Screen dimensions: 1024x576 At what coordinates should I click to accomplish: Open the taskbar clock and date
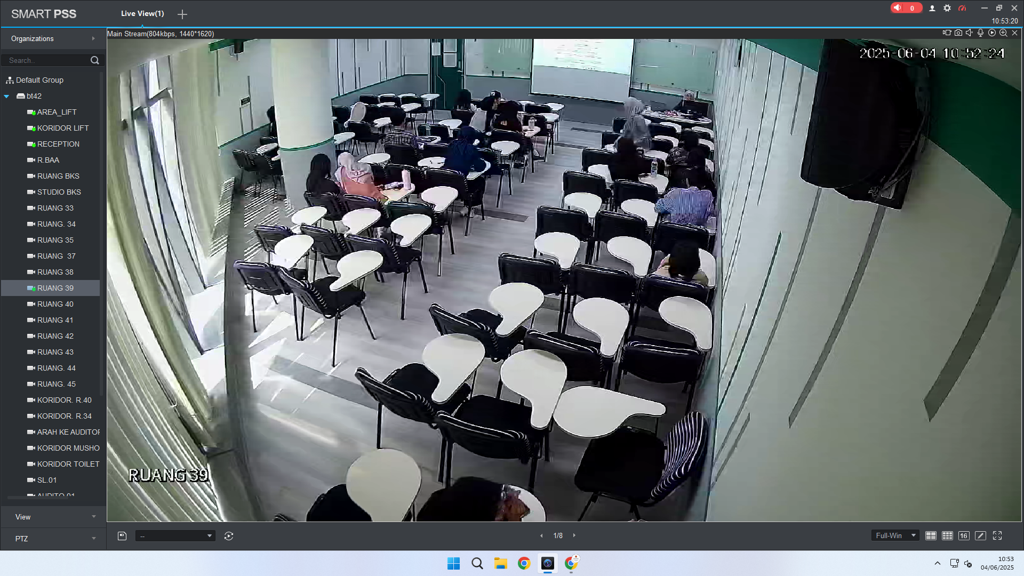click(997, 563)
